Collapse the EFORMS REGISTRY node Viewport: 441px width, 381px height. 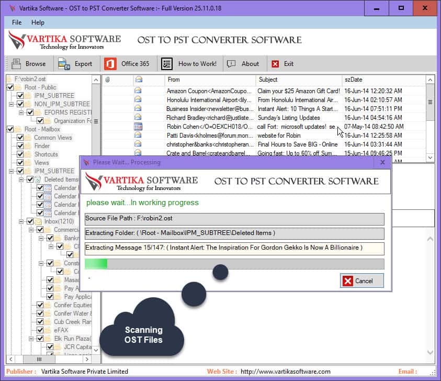(21, 113)
